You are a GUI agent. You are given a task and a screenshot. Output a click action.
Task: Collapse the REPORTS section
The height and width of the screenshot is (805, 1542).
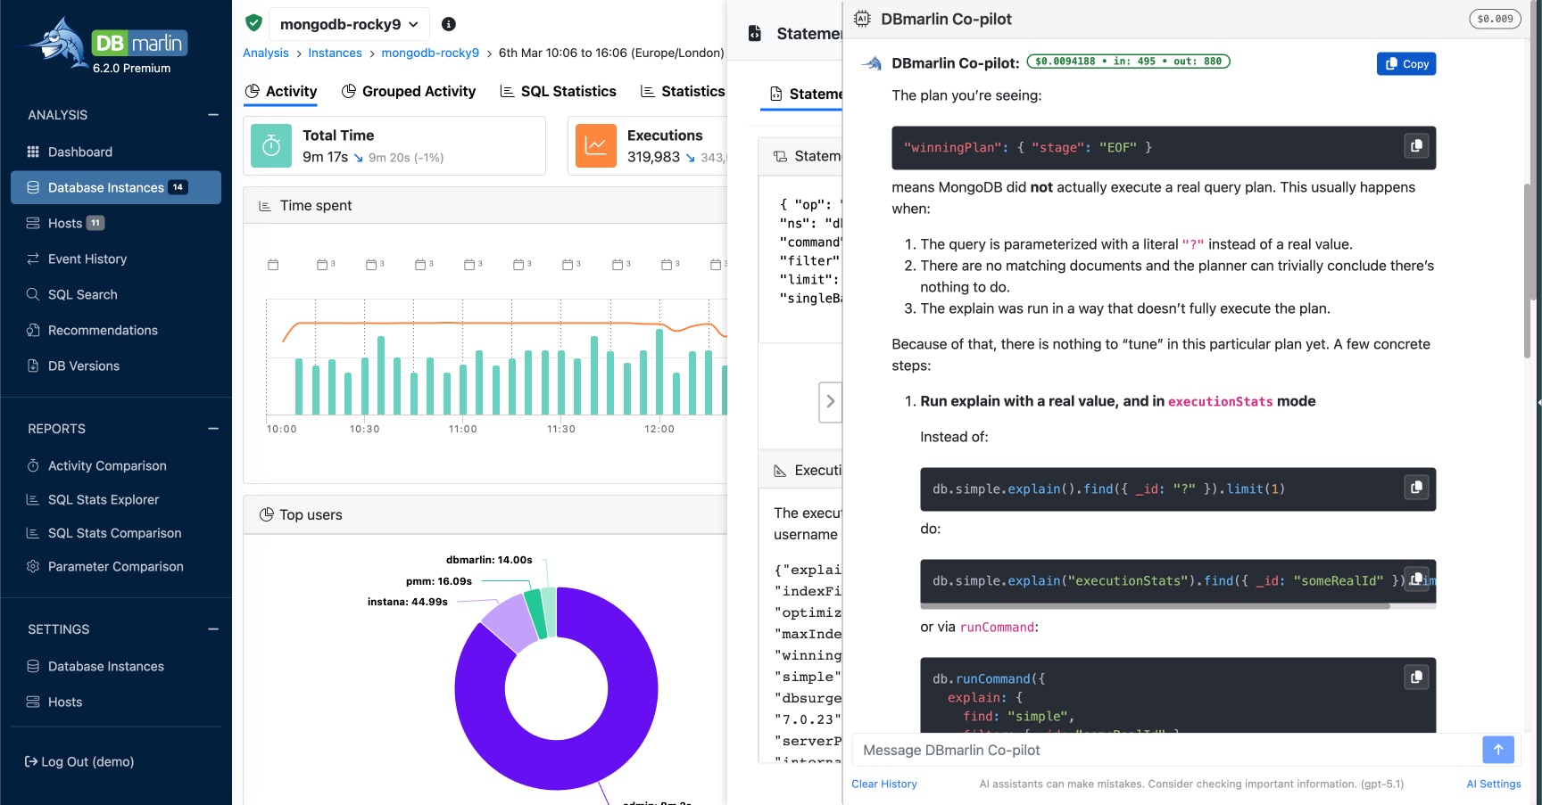(213, 429)
